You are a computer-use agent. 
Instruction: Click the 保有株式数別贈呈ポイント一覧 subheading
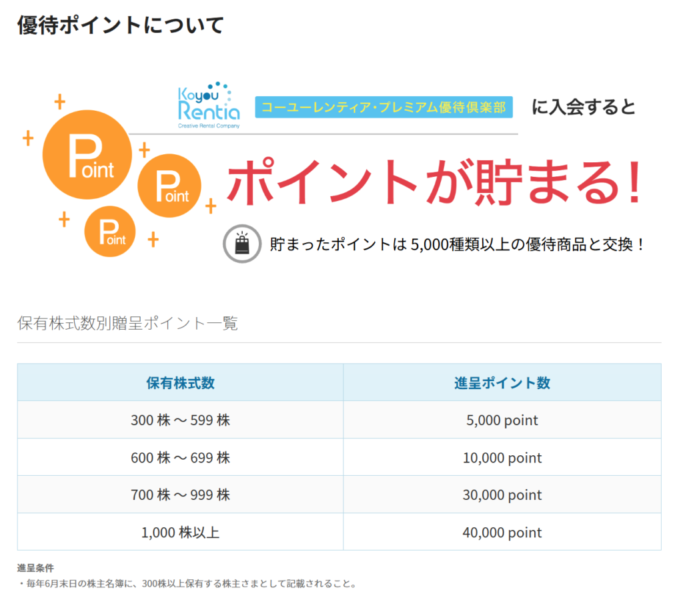[127, 324]
